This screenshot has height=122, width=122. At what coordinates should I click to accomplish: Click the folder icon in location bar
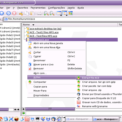[6, 19]
